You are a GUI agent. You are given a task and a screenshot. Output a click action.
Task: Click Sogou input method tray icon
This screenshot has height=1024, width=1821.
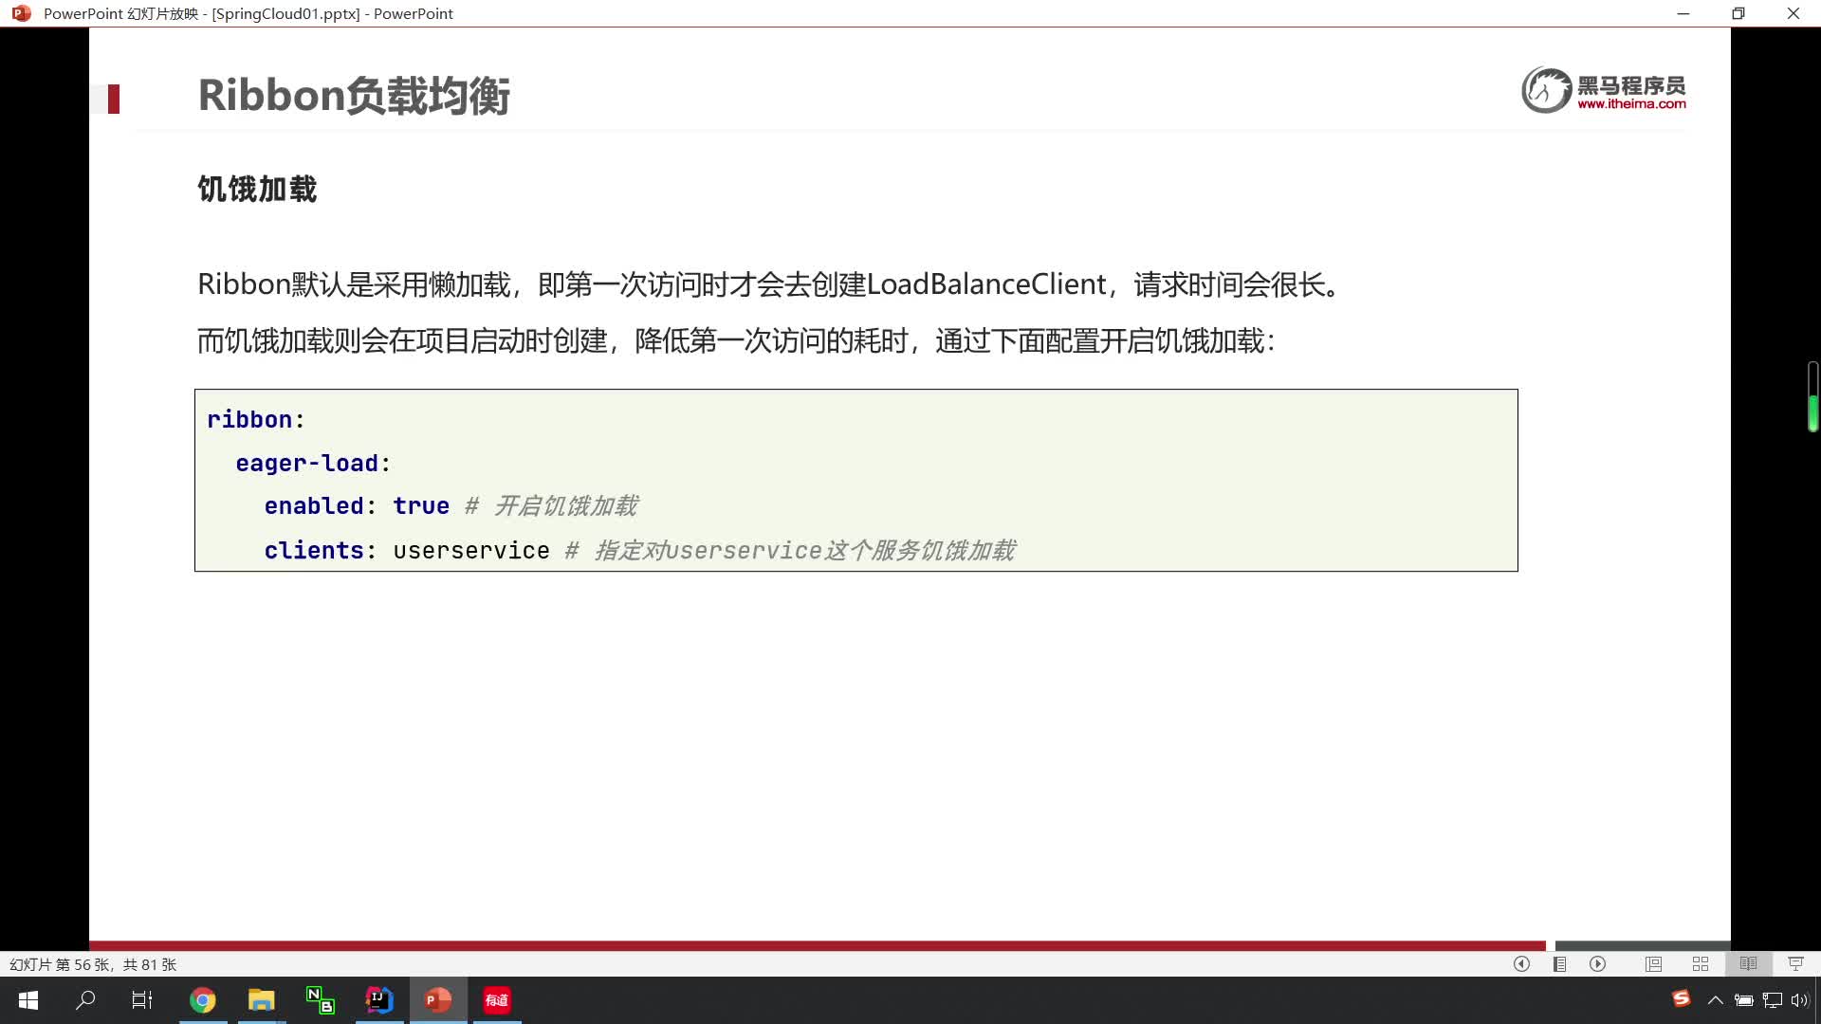[1682, 999]
